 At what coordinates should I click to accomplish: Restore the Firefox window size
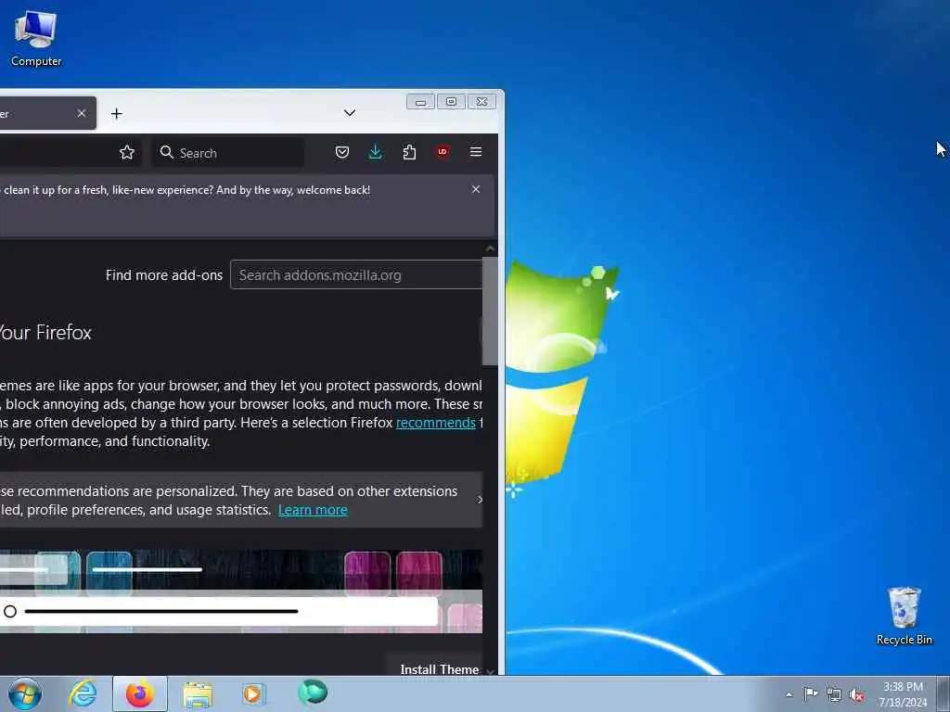(452, 102)
